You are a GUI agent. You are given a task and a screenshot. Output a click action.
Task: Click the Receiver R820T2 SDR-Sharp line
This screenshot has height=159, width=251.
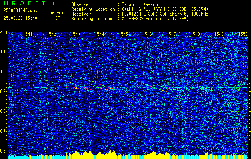tap(165, 14)
